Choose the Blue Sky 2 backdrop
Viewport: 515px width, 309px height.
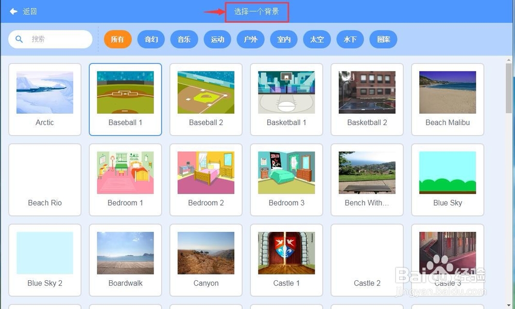pos(45,260)
